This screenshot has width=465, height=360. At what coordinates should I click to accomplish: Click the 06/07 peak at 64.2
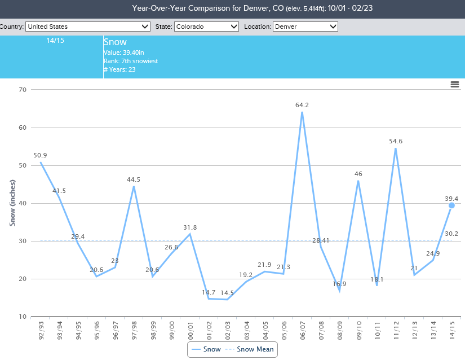[x=302, y=112]
